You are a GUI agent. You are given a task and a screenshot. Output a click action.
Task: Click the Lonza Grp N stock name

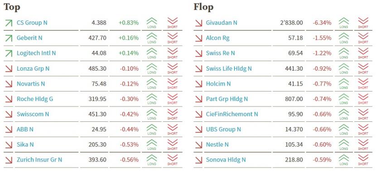pos(33,68)
